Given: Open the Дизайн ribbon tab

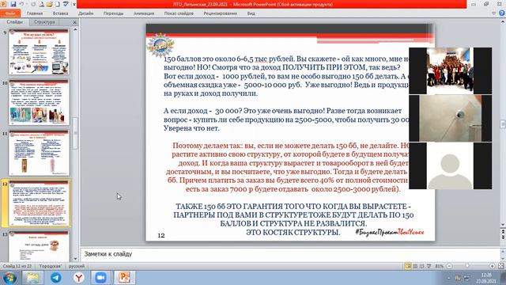Looking at the screenshot, I should (86, 13).
